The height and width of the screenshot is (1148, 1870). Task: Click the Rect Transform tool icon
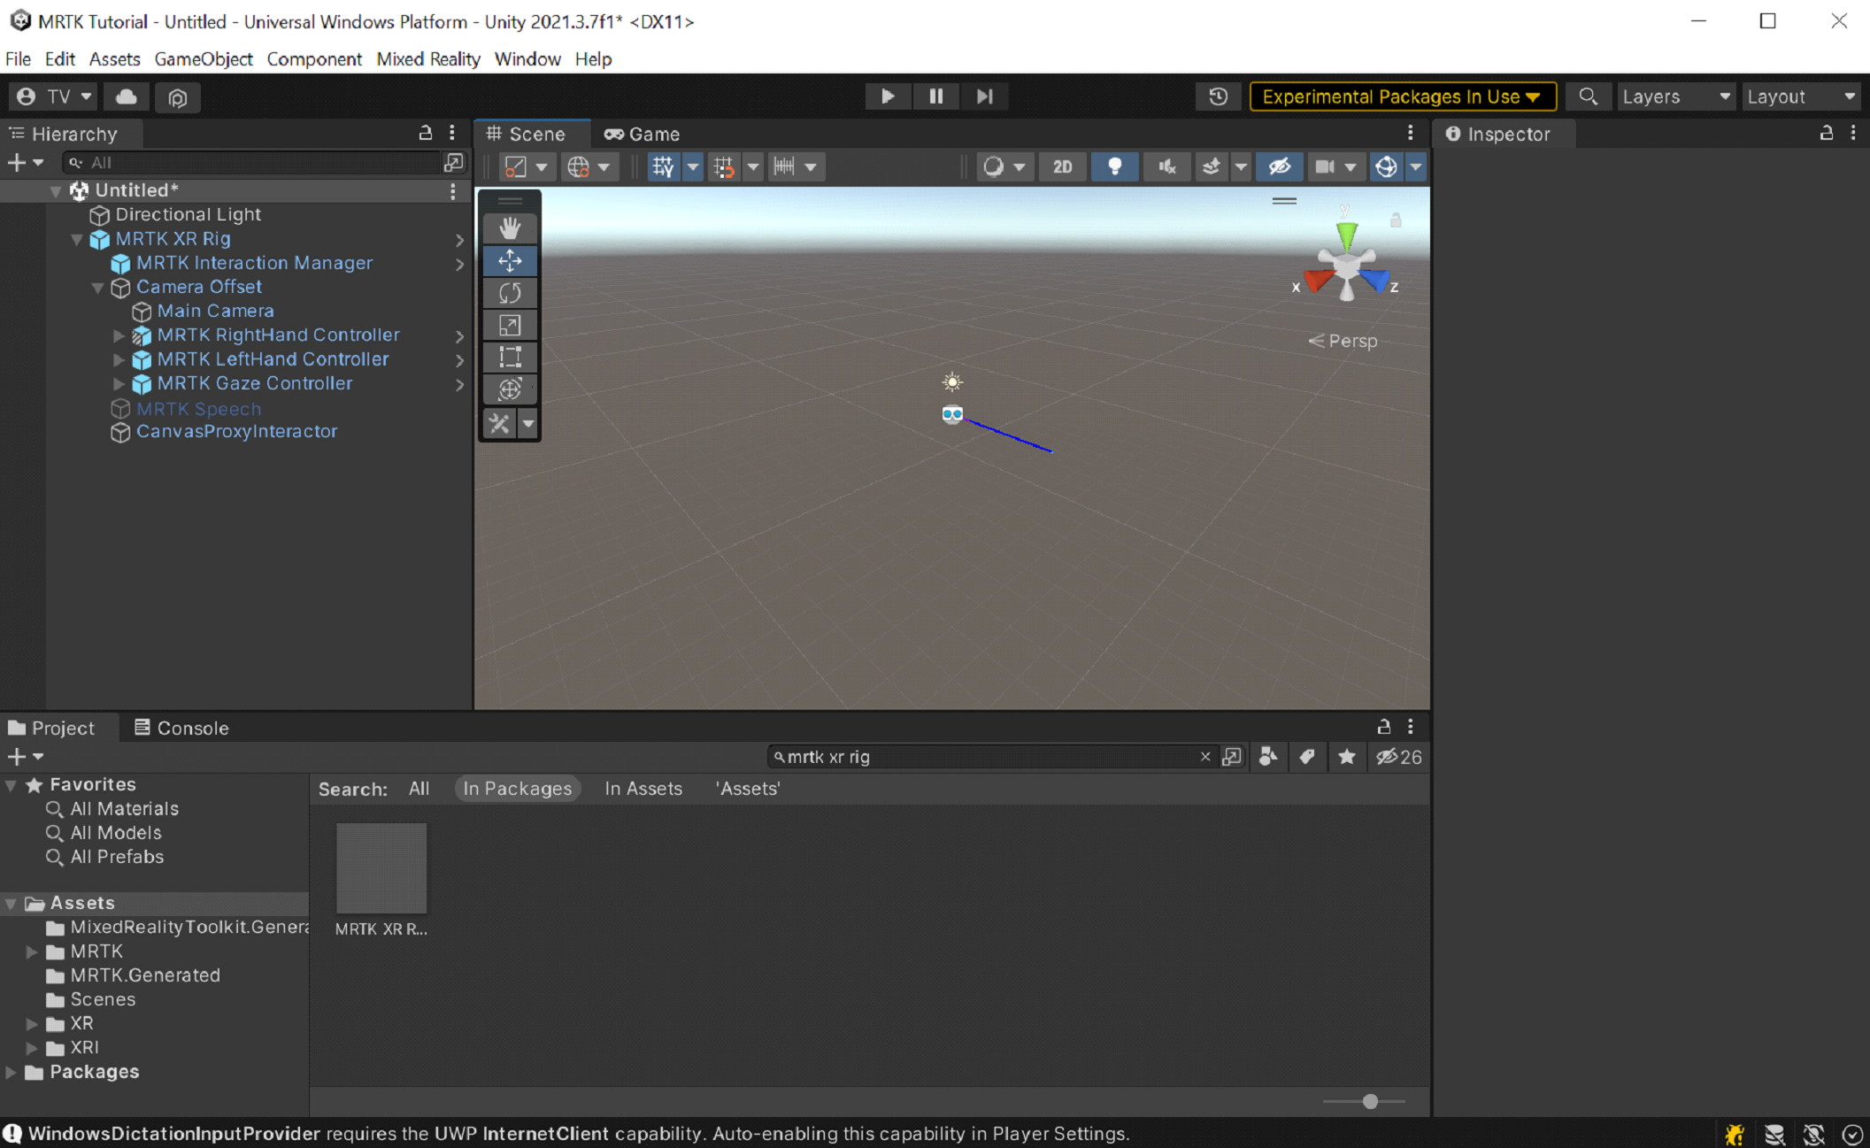(x=511, y=357)
